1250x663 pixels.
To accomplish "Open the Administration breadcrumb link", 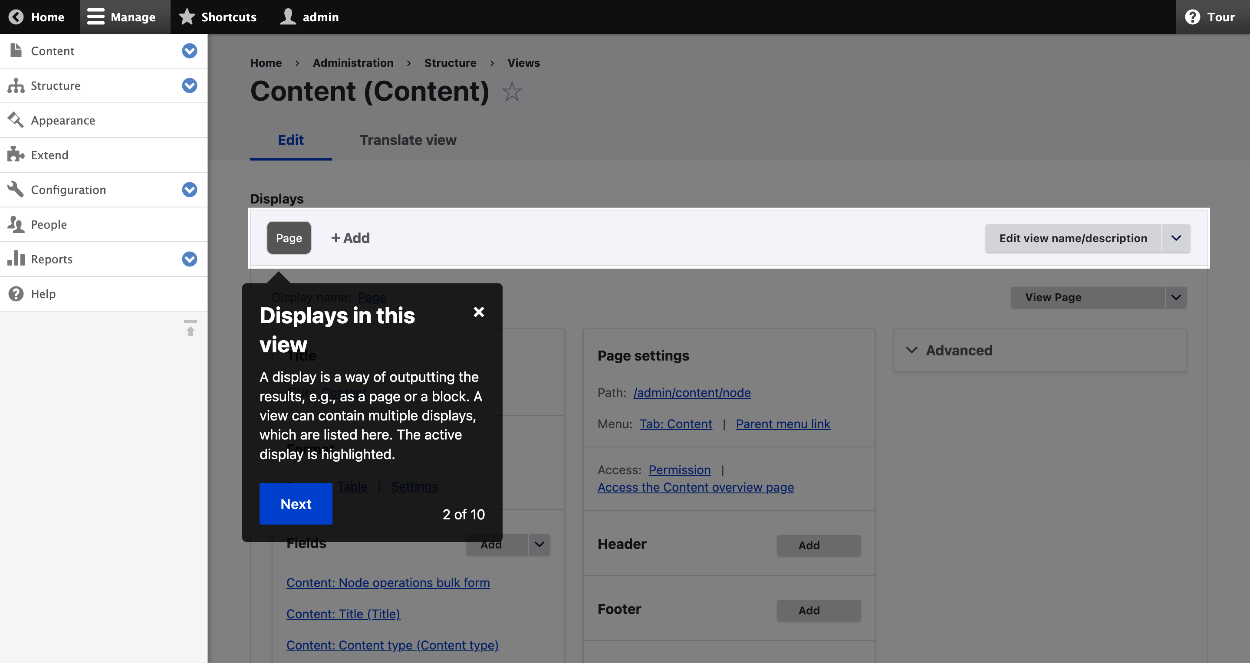I will tap(353, 63).
